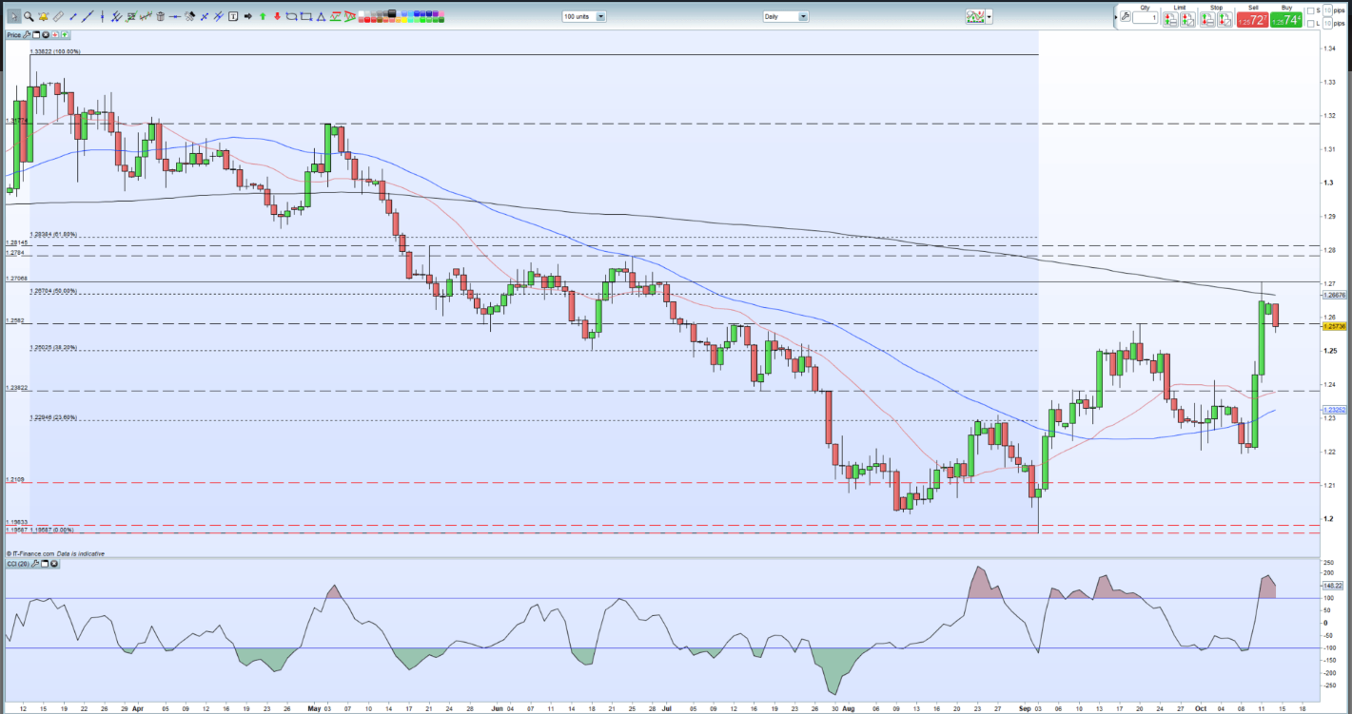Click the Qty input field
The height and width of the screenshot is (714, 1352).
click(1145, 17)
